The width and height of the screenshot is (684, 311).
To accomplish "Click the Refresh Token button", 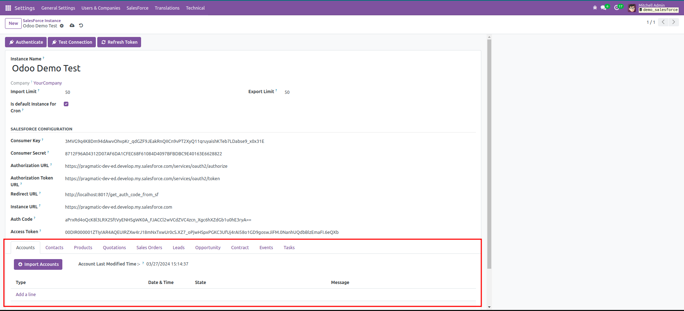I will (x=119, y=42).
